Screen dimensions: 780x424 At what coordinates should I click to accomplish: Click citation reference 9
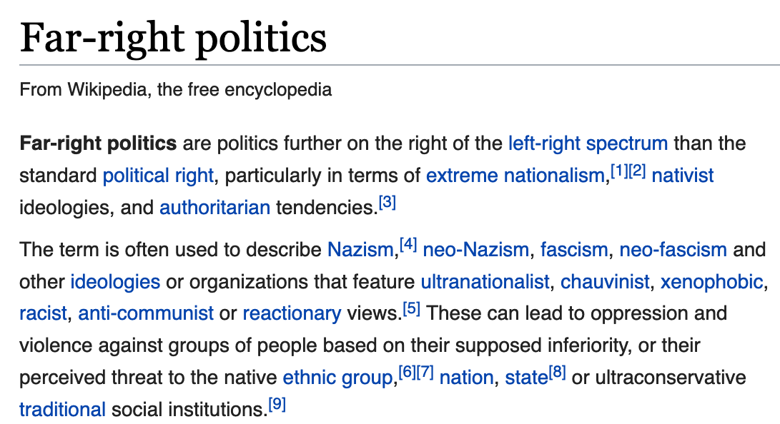pos(277,405)
